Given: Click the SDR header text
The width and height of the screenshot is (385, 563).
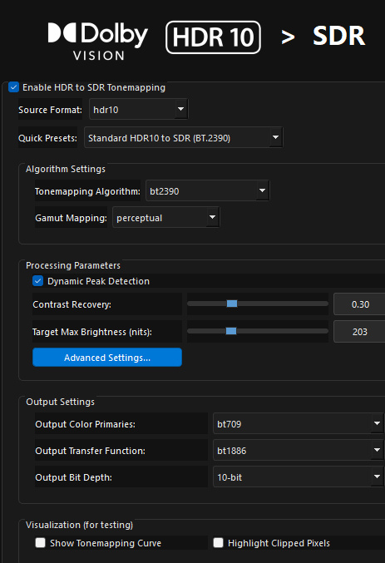Looking at the screenshot, I should coord(338,36).
